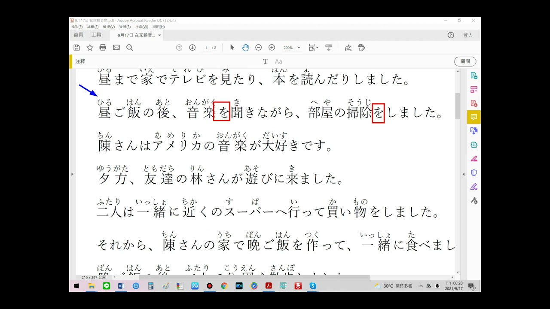Click the あ IME input mode indicator

click(x=428, y=286)
